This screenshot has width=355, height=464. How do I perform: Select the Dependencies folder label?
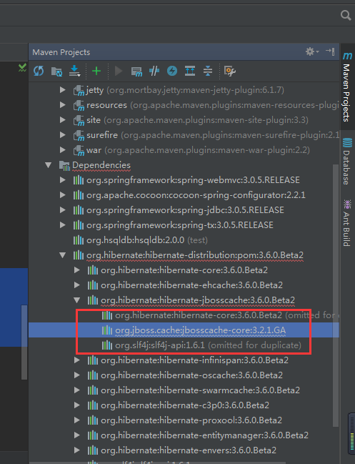click(x=101, y=165)
